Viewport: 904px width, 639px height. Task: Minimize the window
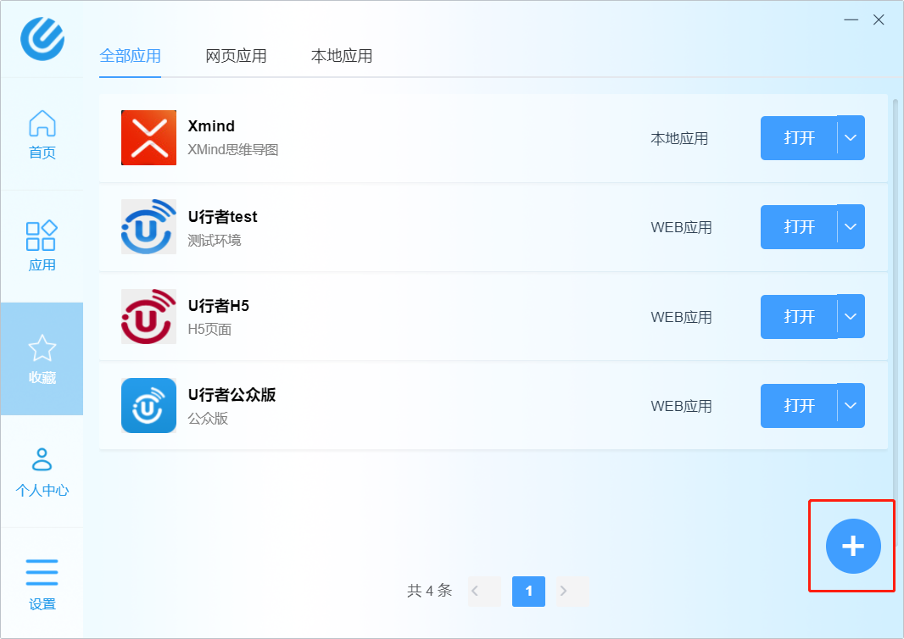pyautogui.click(x=851, y=19)
